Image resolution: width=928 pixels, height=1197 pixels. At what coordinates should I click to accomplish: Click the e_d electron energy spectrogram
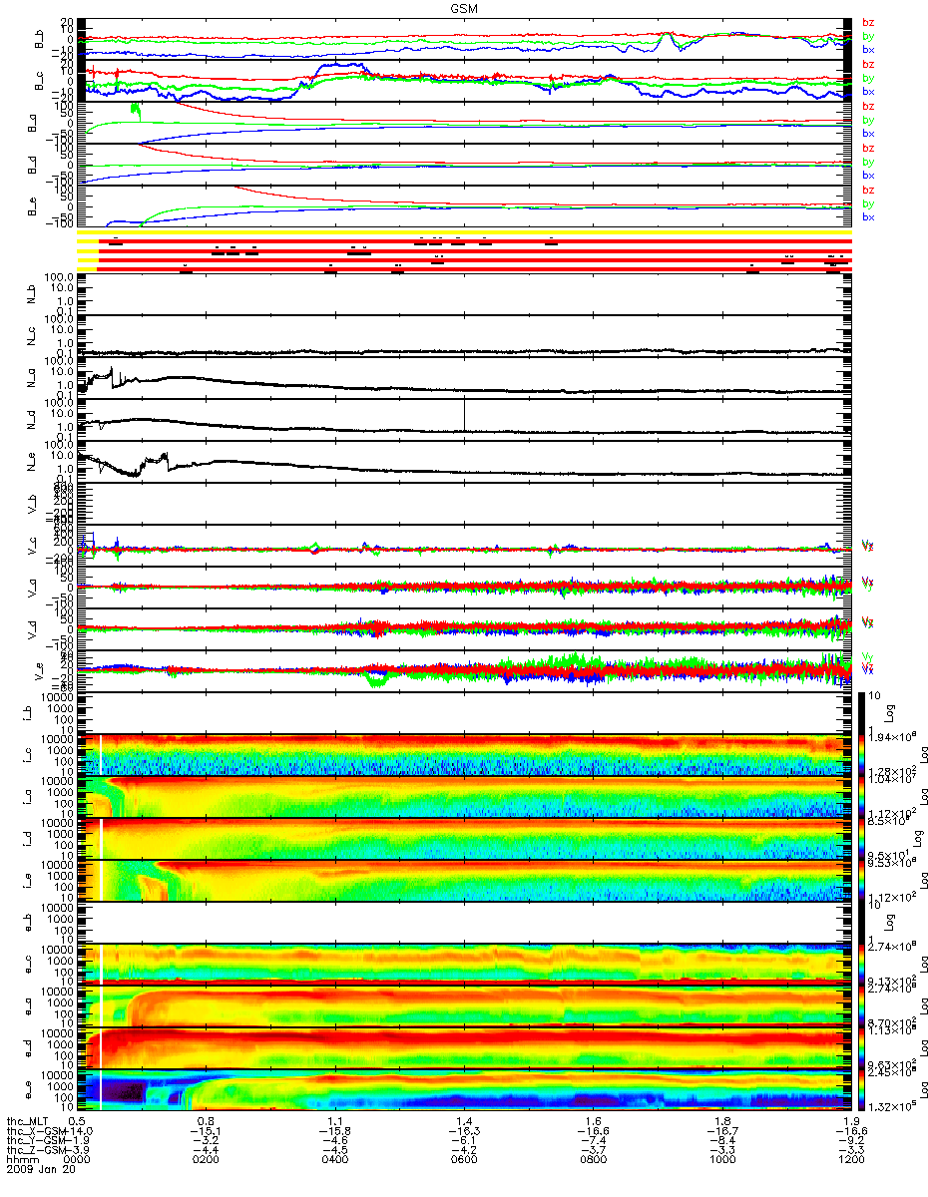[464, 1048]
